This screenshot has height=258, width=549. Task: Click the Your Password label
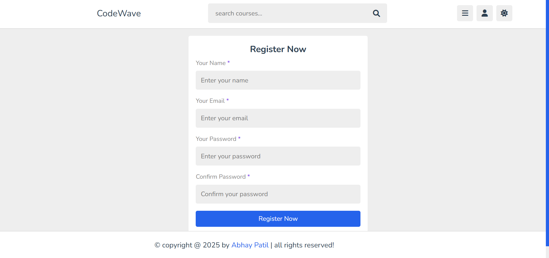click(216, 139)
